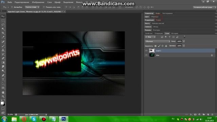
Task: Select the Eyedropper tool
Action: coord(3,37)
